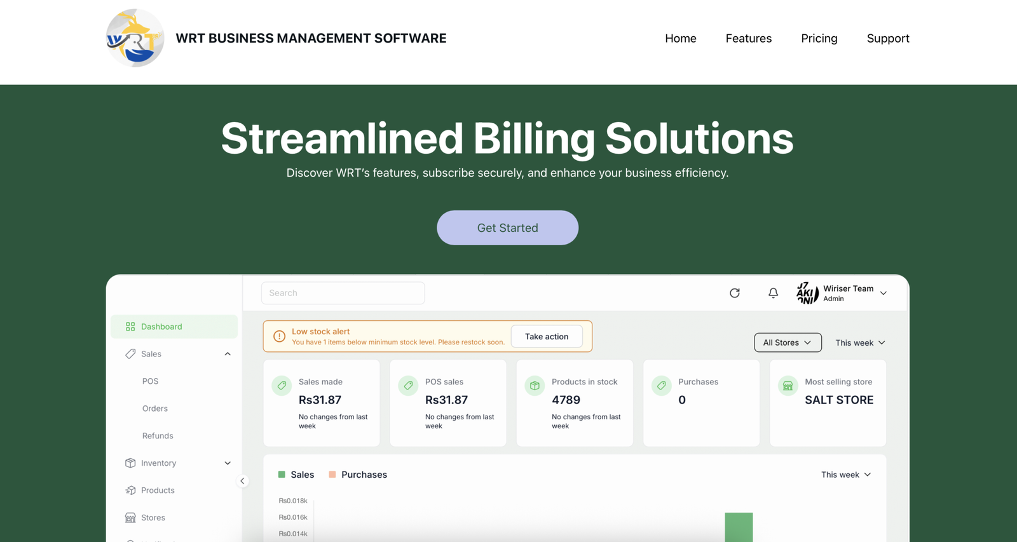Screen dimensions: 1017x542
Task: Open notifications bell icon
Action: tap(773, 293)
